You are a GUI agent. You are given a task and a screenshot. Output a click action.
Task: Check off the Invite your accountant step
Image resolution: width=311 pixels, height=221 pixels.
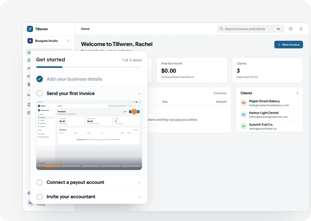(40, 197)
